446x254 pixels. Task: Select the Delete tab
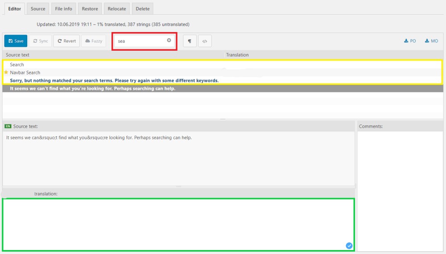pyautogui.click(x=143, y=8)
